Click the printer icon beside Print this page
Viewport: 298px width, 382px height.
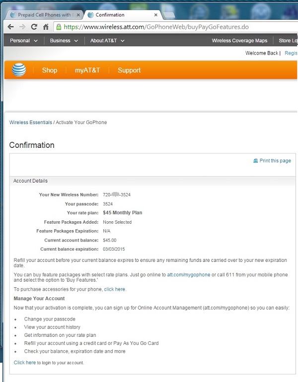coord(255,161)
